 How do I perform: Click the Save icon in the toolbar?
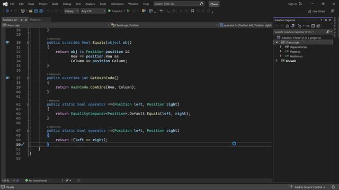pyautogui.click(x=36, y=11)
